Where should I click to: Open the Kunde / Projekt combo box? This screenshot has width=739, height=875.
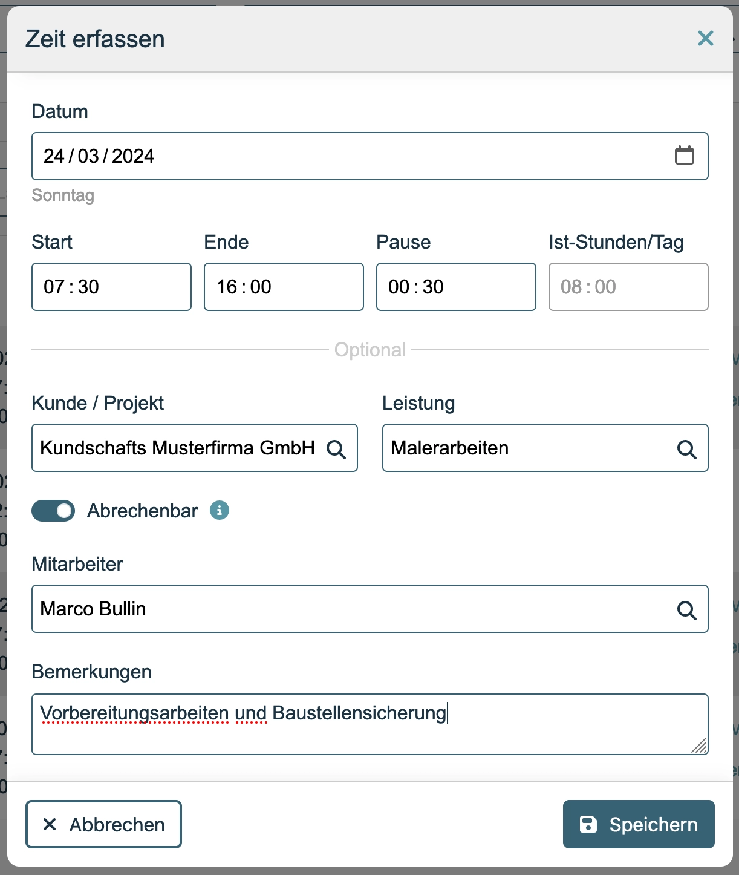[195, 448]
